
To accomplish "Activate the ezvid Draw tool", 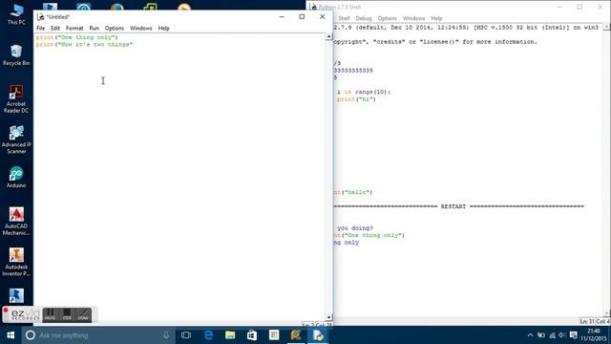I will coord(83,314).
